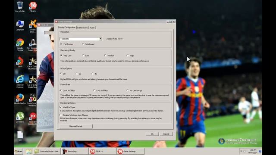276x155 pixels.
Task: Click the Cancel button
Action: [x=166, y=134]
